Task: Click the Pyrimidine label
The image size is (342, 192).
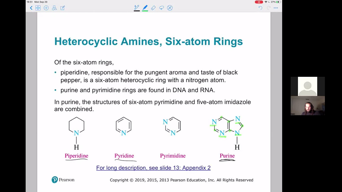Action: point(173,156)
